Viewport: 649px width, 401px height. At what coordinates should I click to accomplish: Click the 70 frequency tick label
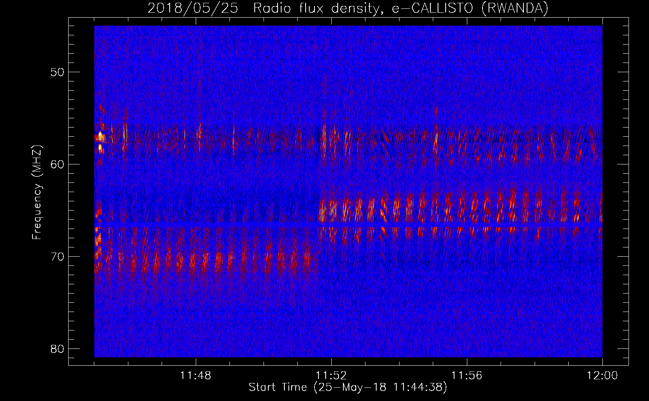click(x=57, y=257)
